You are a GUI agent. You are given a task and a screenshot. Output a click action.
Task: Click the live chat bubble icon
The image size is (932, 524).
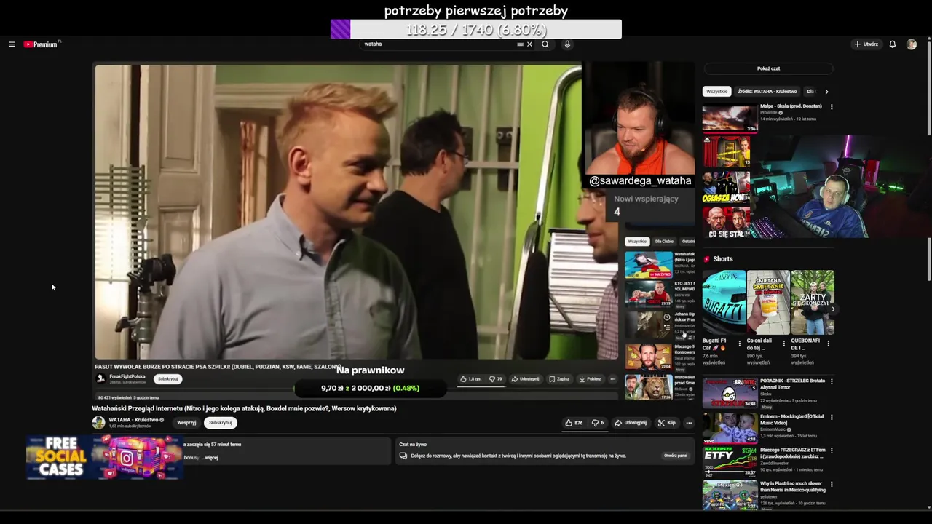pyautogui.click(x=403, y=456)
